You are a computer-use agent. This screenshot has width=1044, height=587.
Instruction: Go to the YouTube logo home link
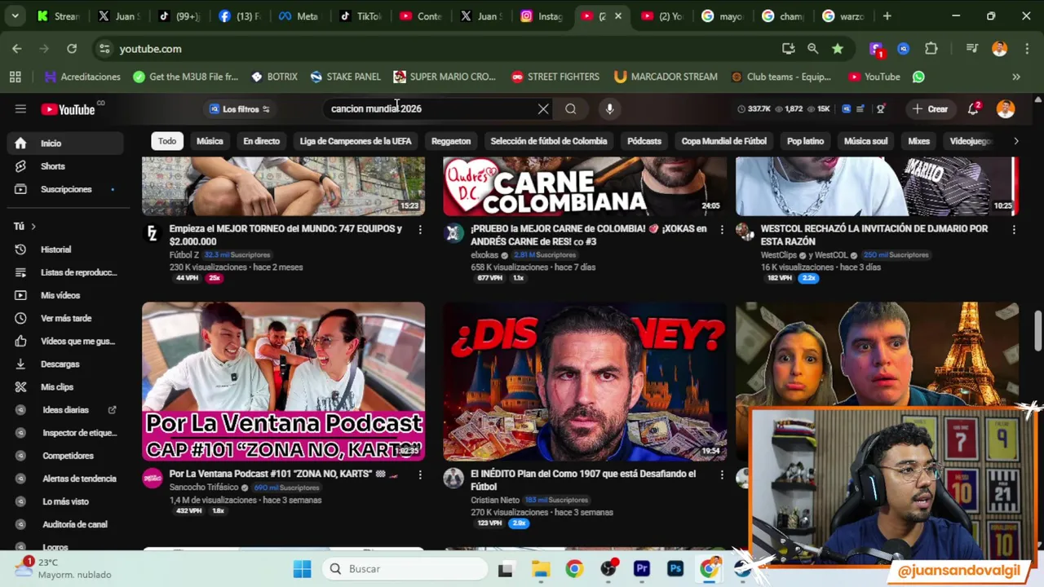point(69,109)
